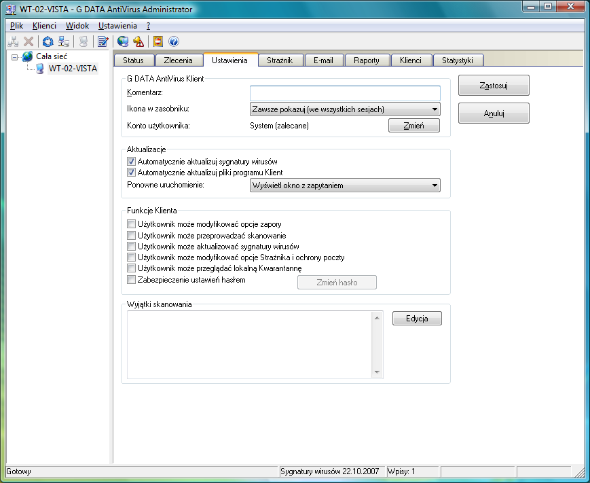Enable Użytkownik może modyfikować opcje zapory
Image resolution: width=590 pixels, height=483 pixels.
(131, 224)
